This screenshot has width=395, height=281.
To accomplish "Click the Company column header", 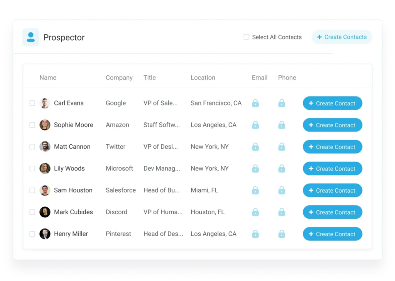I will [x=119, y=78].
